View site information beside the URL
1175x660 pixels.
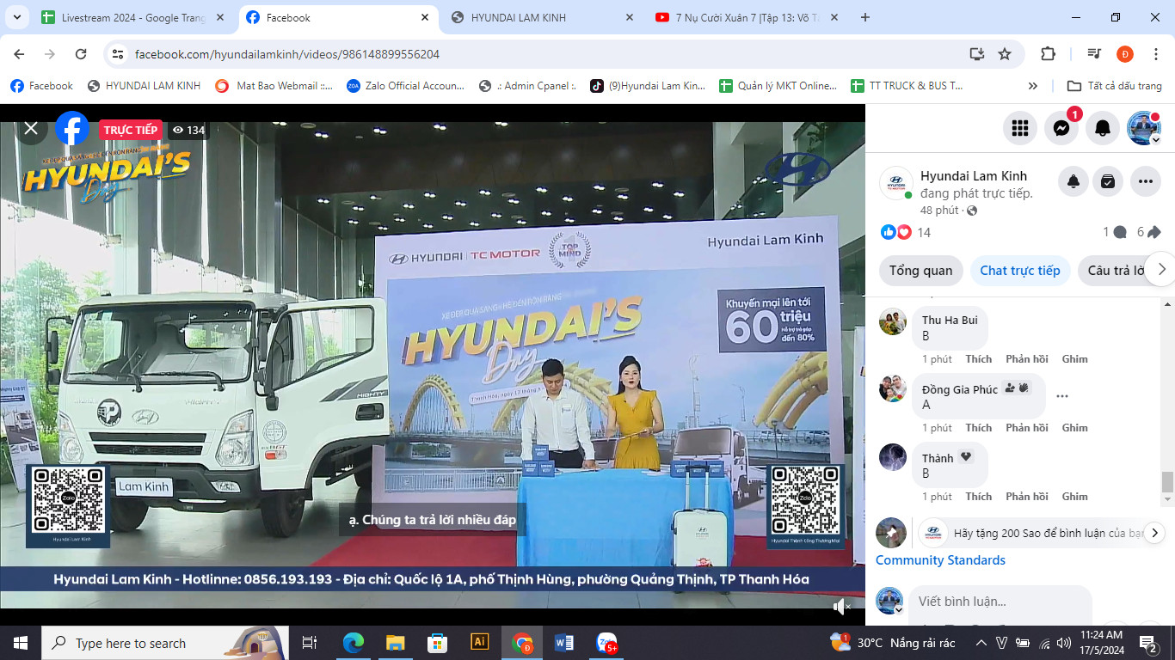click(119, 54)
